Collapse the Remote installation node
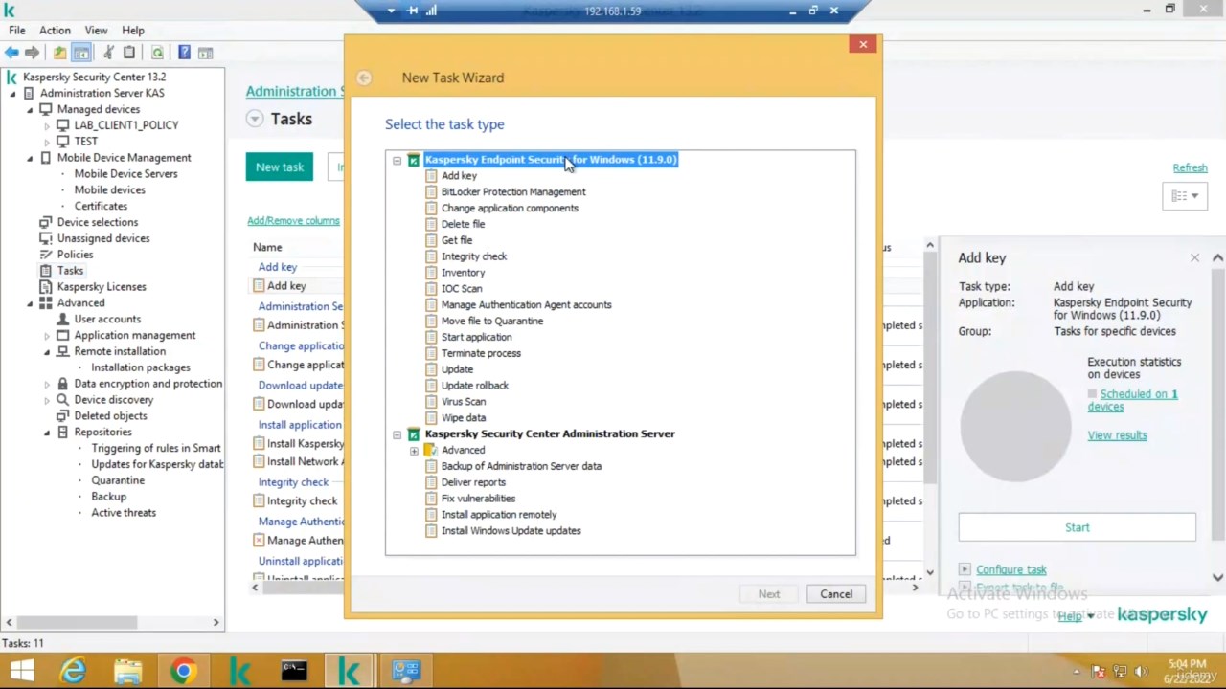This screenshot has width=1226, height=689. click(x=47, y=351)
